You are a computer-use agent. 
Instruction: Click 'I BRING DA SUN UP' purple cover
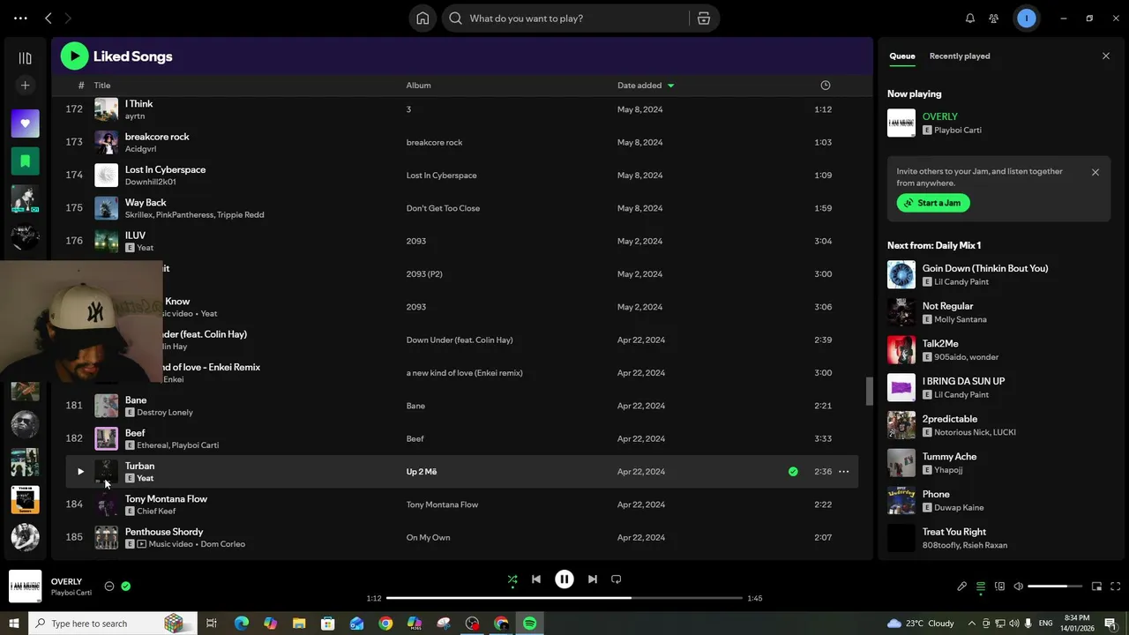click(901, 387)
